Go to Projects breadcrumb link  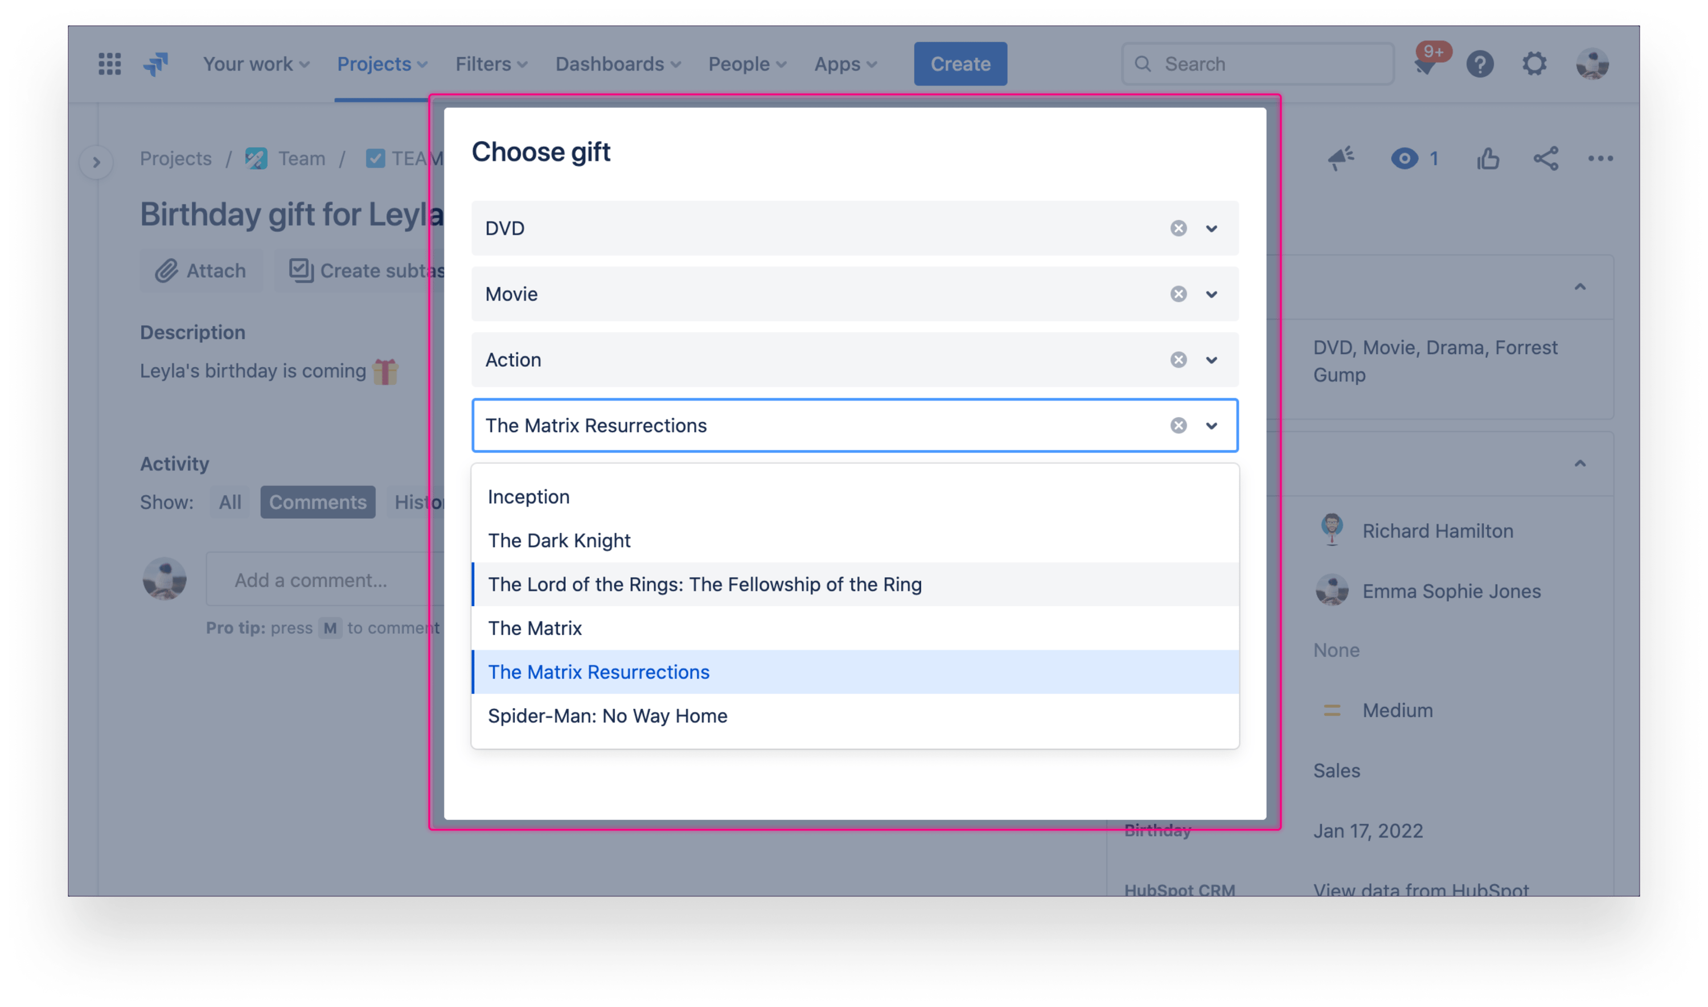click(x=176, y=158)
